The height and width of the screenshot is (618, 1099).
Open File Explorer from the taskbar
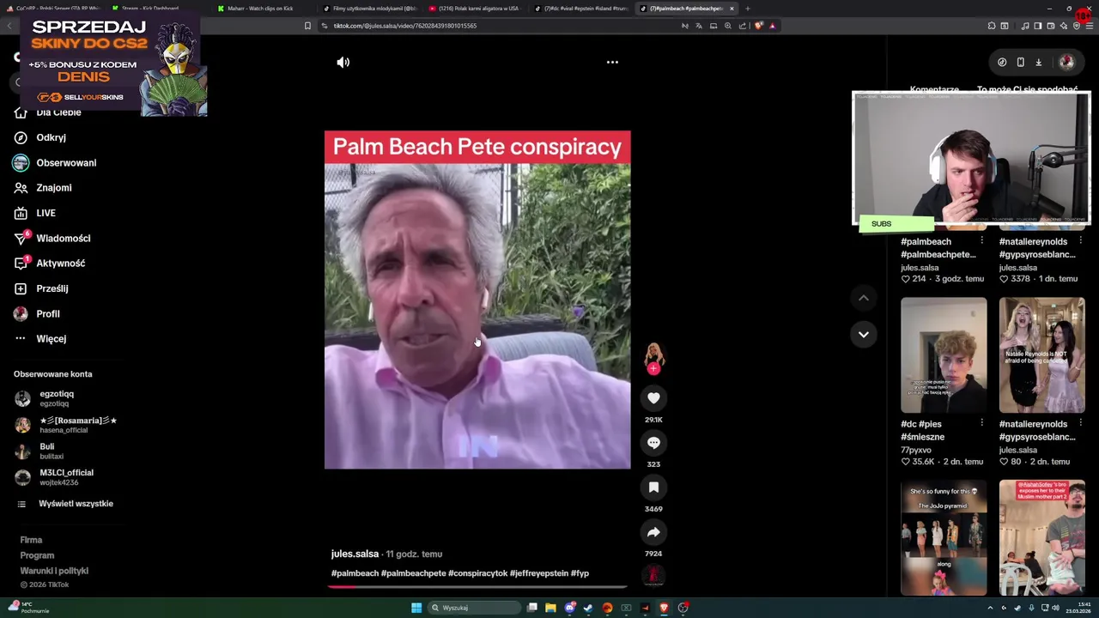point(550,608)
